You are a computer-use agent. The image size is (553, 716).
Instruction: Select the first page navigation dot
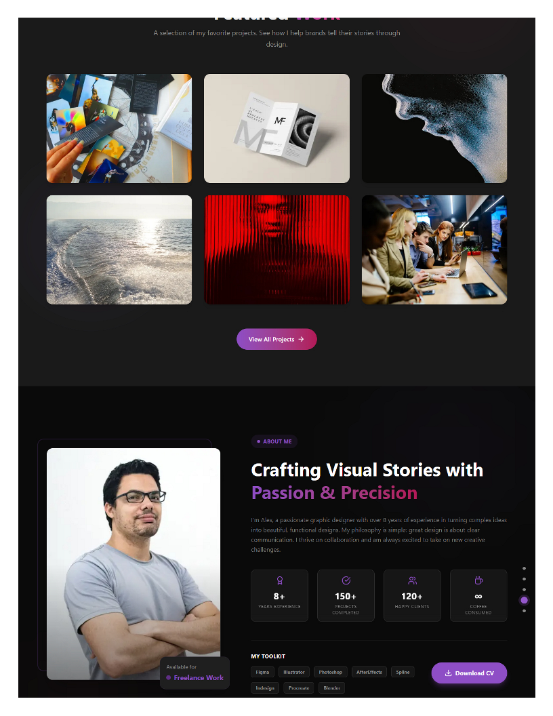(x=525, y=568)
